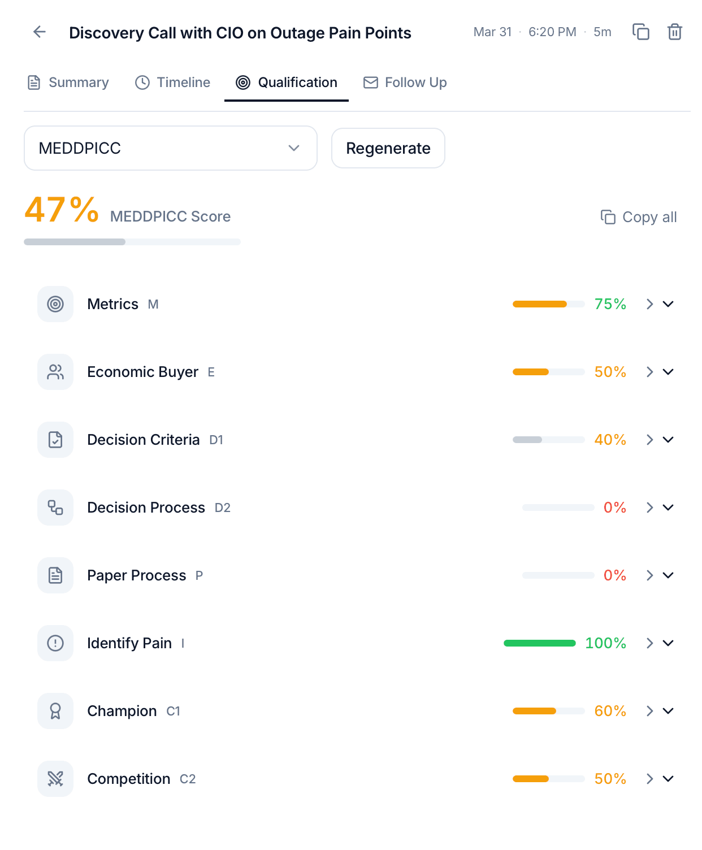Click the Identify Pain alert icon
Image resolution: width=702 pixels, height=850 pixels.
pos(55,643)
